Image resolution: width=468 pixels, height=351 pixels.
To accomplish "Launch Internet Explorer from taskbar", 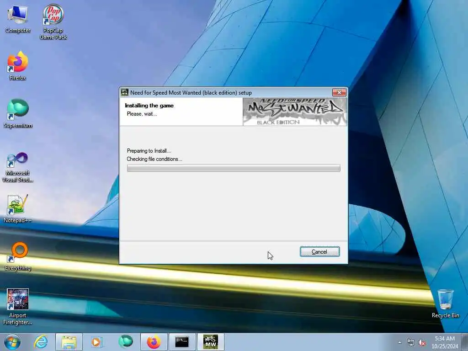I will [x=41, y=342].
